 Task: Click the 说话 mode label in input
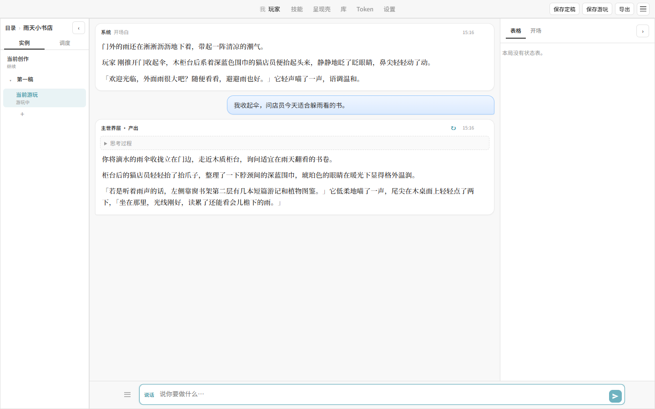[x=149, y=395]
